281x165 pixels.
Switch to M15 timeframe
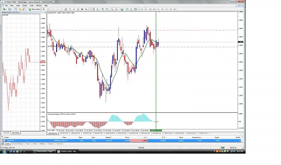pos(150,9)
